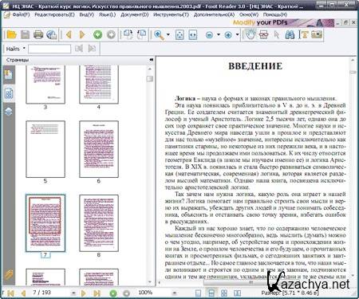Open the Attachments side panel
This screenshot has width=359, height=299.
[x=9, y=274]
